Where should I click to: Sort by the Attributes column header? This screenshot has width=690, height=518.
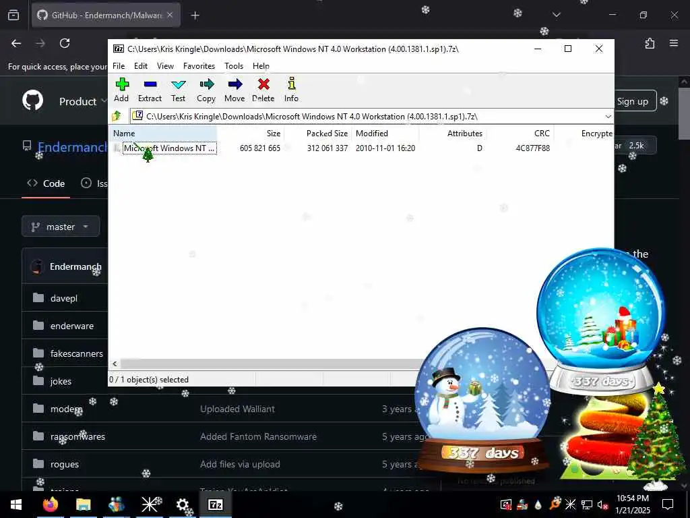(452, 134)
